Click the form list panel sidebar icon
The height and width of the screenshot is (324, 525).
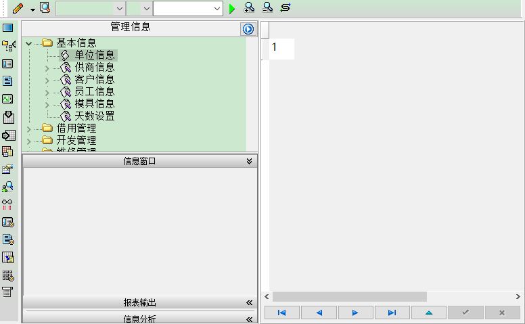[7, 64]
